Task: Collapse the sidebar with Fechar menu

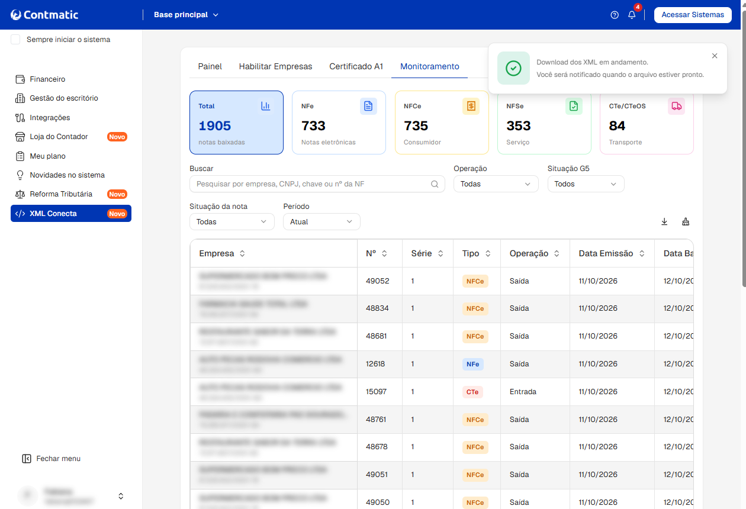Action: pyautogui.click(x=51, y=459)
